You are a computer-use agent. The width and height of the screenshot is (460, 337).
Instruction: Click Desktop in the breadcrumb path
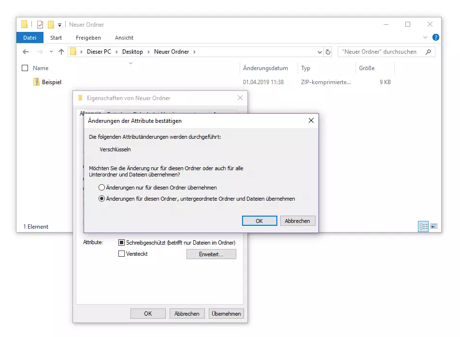[132, 52]
